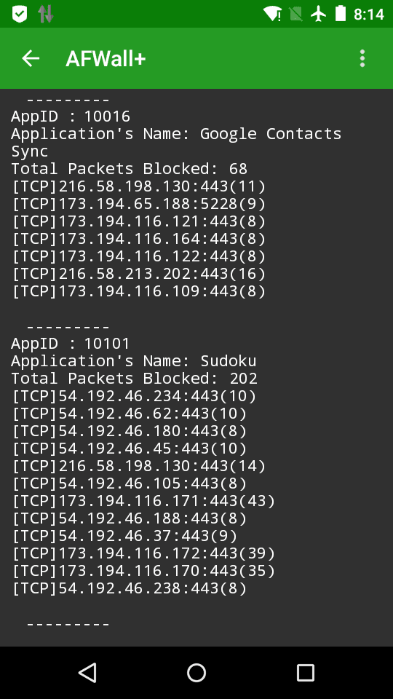Tap the shield icon in status bar
Screen dimensions: 393x699
click(x=19, y=15)
